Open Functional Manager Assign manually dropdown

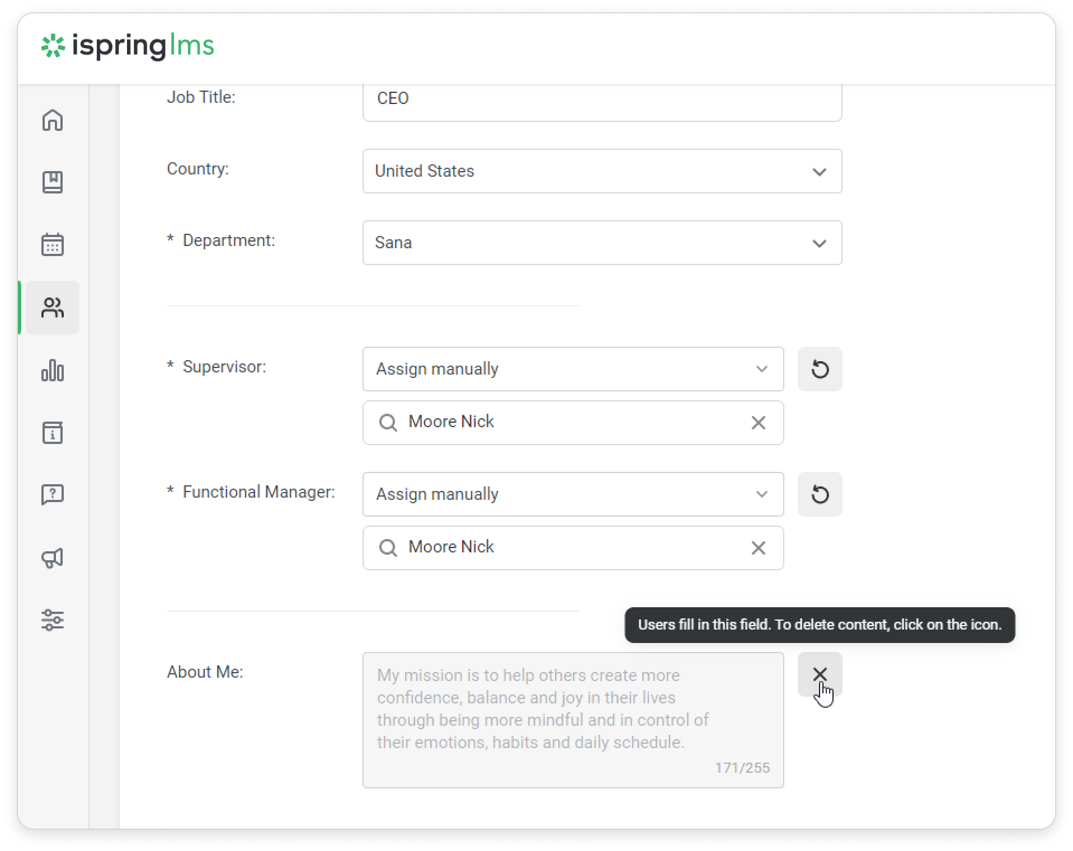(572, 494)
